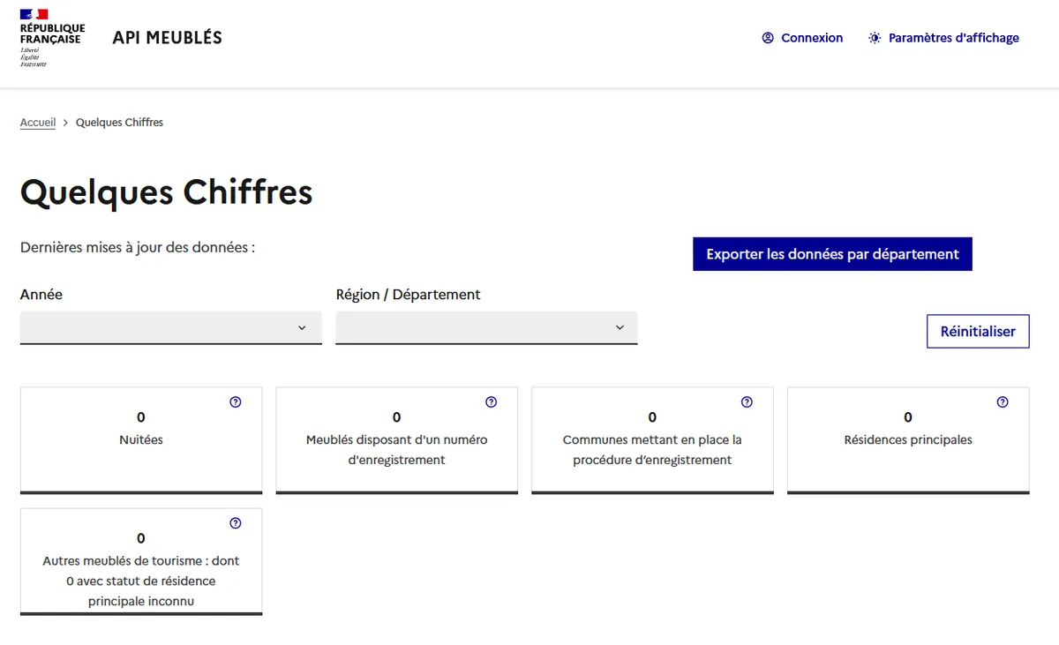Show help for Communes mettant en place card
This screenshot has width=1059, height=645.
[x=747, y=402]
